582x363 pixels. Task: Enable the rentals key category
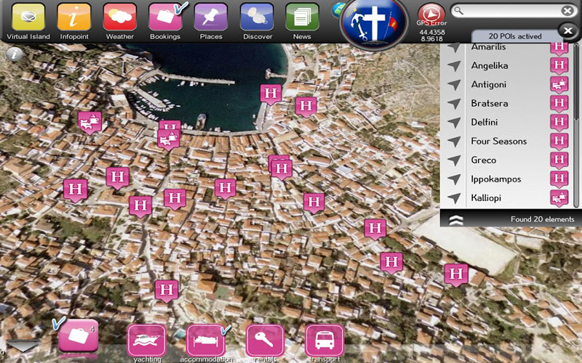click(265, 340)
